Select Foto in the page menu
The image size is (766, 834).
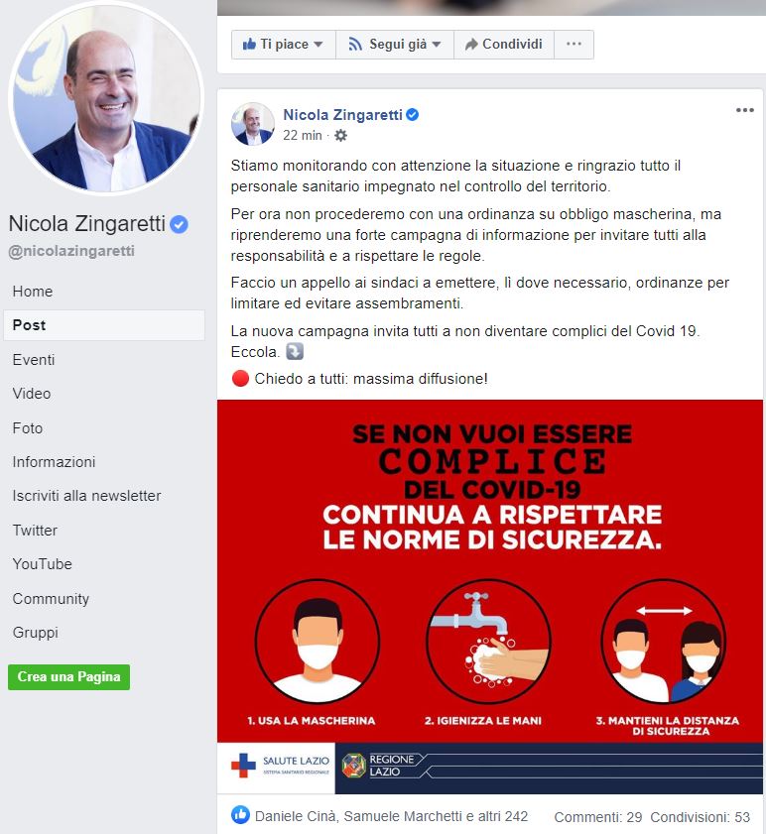[28, 427]
